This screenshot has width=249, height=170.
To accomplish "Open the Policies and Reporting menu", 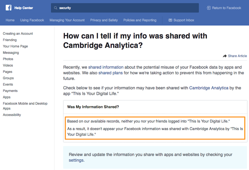I will click(140, 20).
